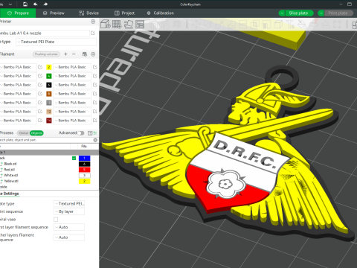Open Print sequence By layer dropdown

pyautogui.click(x=69, y=211)
